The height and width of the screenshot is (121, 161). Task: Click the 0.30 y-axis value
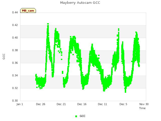point(15,101)
